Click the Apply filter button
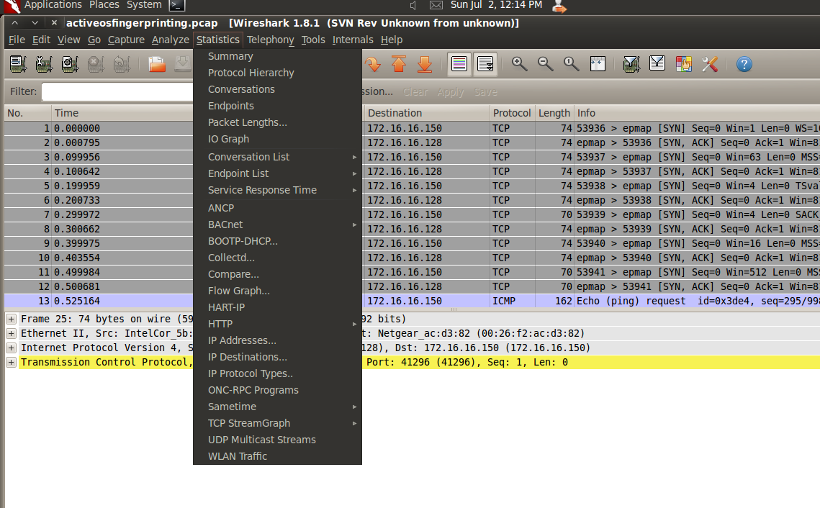The height and width of the screenshot is (508, 820). pyautogui.click(x=450, y=92)
